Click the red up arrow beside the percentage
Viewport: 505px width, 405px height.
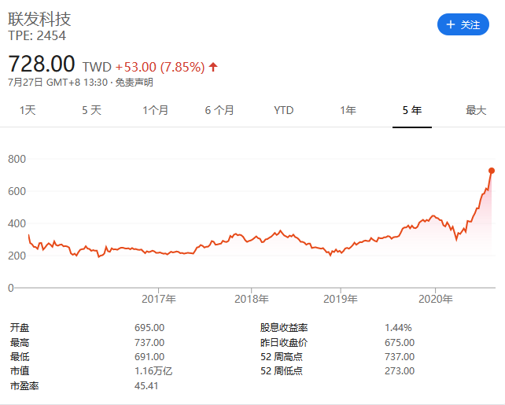pyautogui.click(x=213, y=67)
